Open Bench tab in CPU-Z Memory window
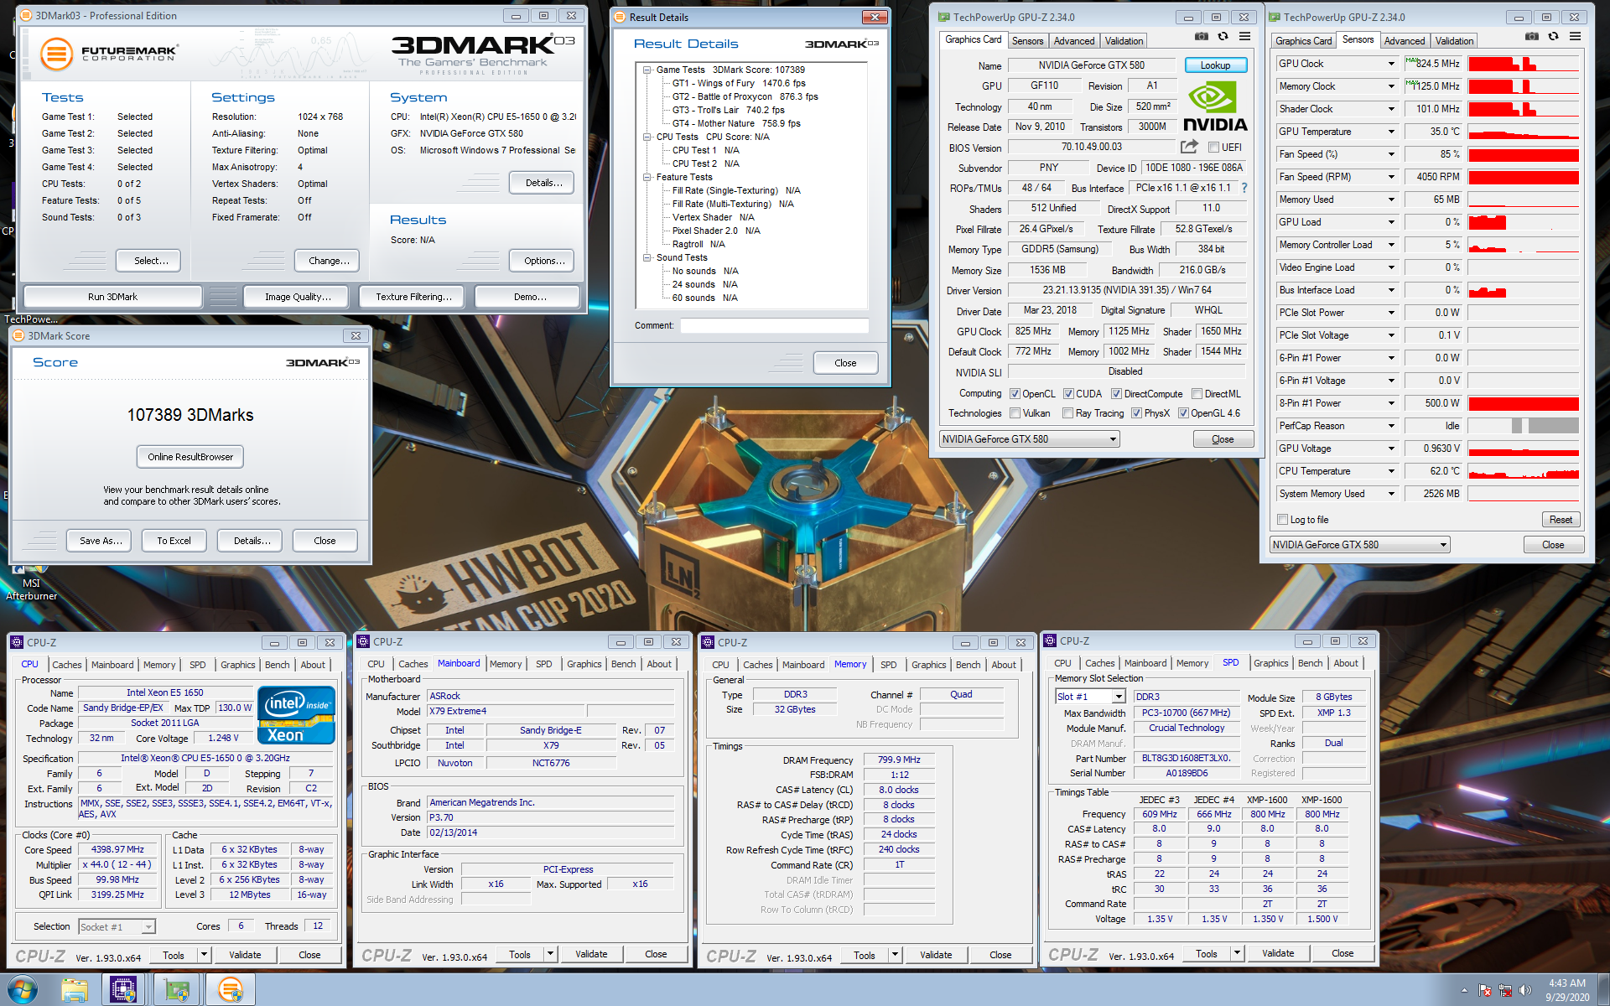1610x1006 pixels. pos(968,665)
